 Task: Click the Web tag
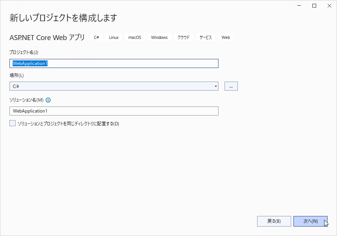[x=226, y=37]
